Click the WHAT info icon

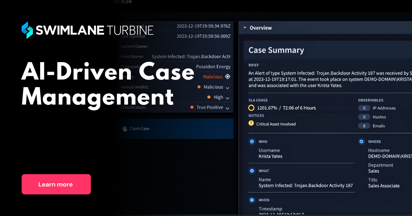click(252, 170)
